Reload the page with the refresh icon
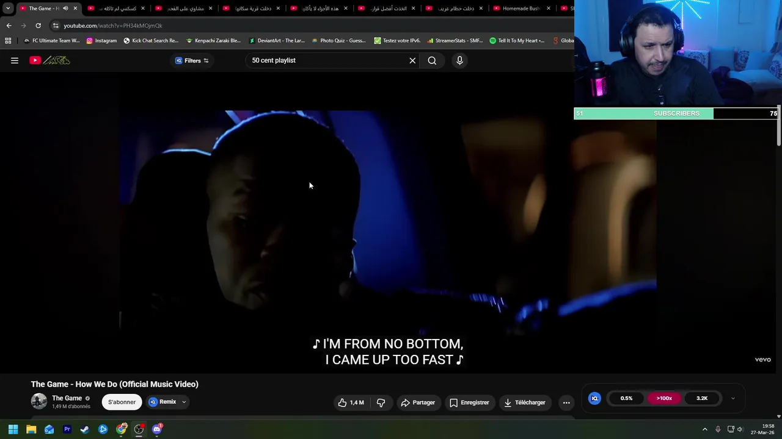The width and height of the screenshot is (782, 439). (x=38, y=26)
